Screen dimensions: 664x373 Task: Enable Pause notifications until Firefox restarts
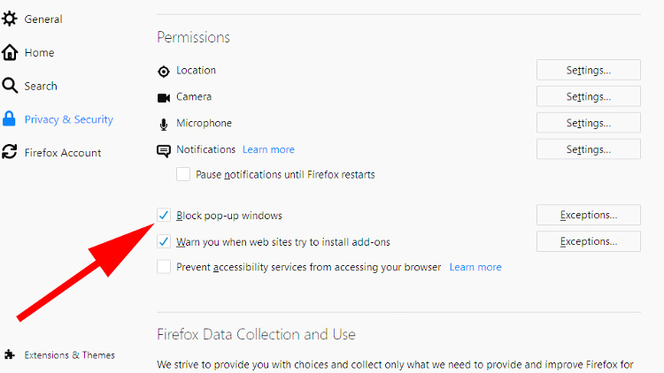coord(183,174)
